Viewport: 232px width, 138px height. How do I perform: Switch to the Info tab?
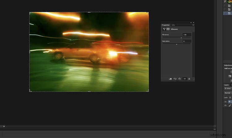(173, 25)
